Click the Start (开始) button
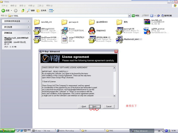This screenshot has height=133, width=178. pyautogui.click(x=7, y=131)
